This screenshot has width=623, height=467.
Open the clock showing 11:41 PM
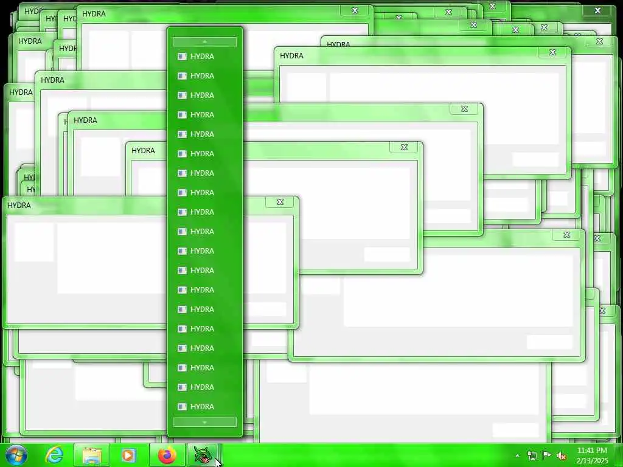tap(592, 455)
